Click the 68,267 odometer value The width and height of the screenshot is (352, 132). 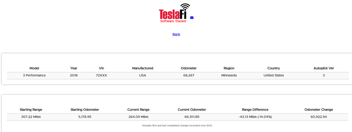pyautogui.click(x=189, y=75)
